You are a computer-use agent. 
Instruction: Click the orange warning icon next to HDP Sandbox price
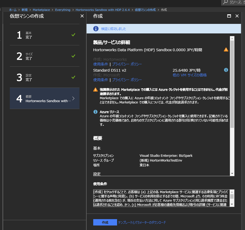pyautogui.click(x=226, y=50)
